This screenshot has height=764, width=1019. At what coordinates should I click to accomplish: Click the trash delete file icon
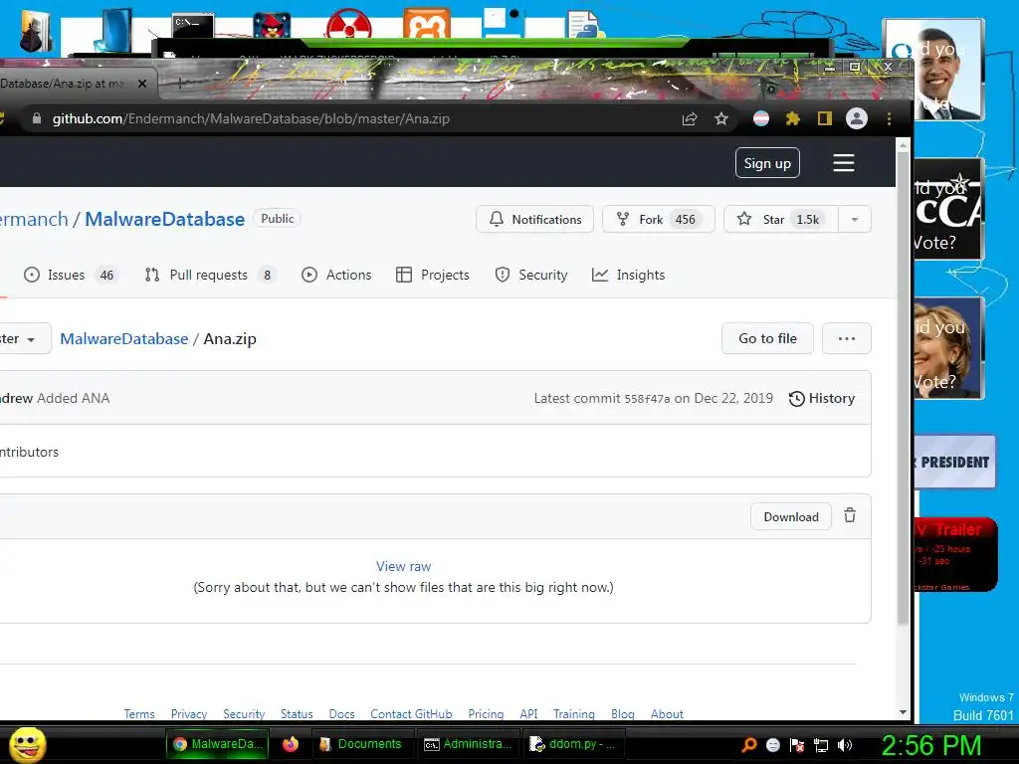click(850, 516)
